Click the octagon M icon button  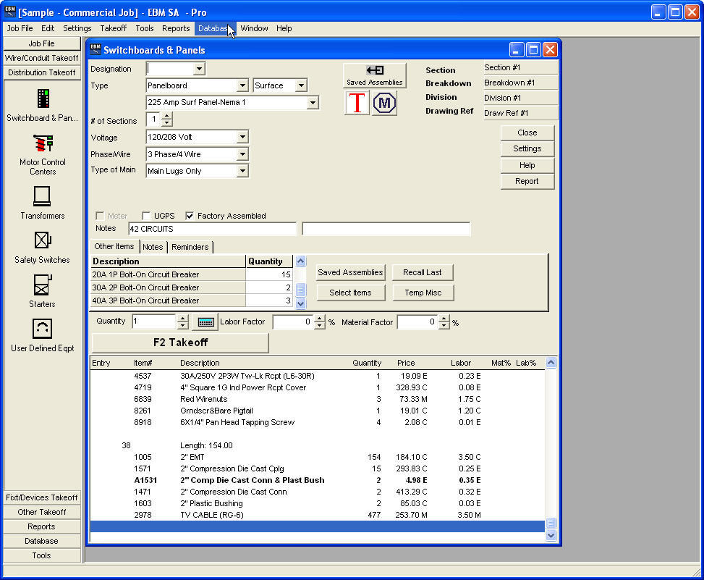(384, 103)
